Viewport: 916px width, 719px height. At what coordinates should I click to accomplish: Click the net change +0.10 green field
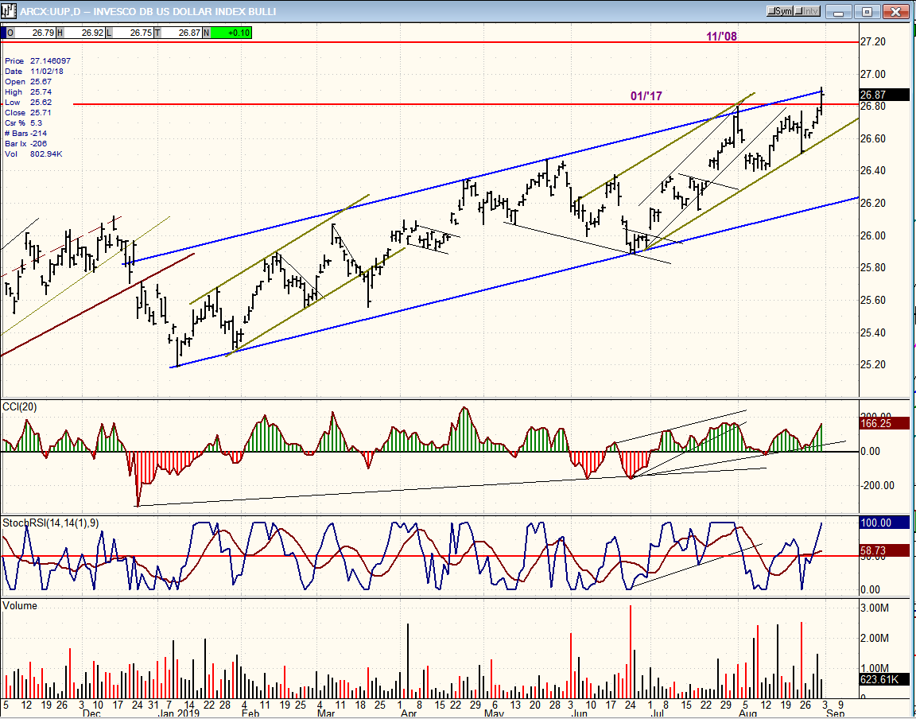pos(231,33)
